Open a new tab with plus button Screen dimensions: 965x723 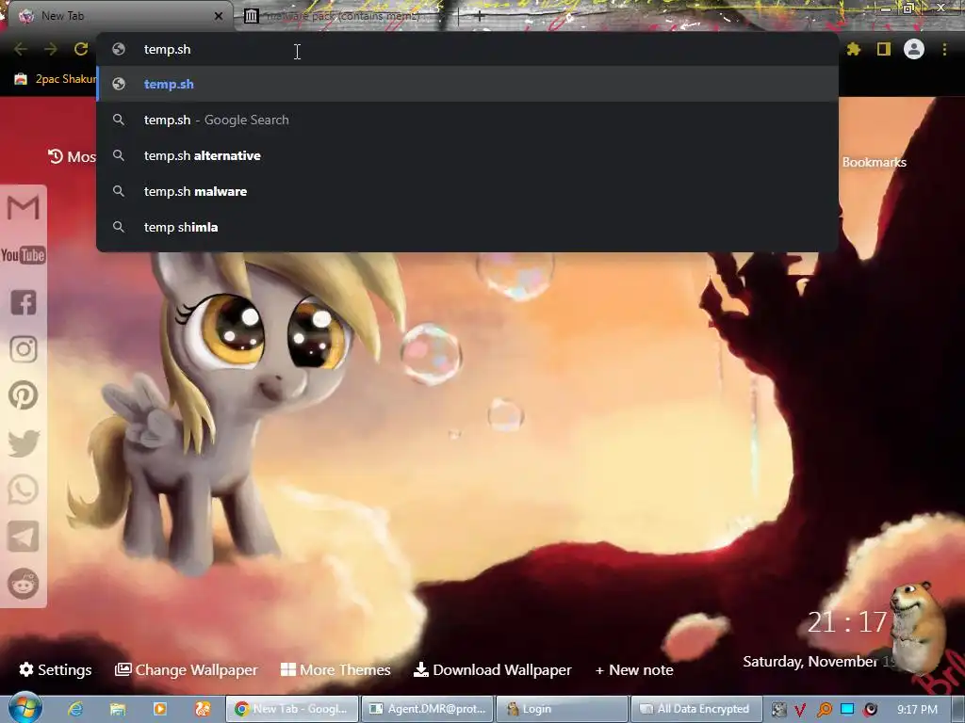(480, 17)
